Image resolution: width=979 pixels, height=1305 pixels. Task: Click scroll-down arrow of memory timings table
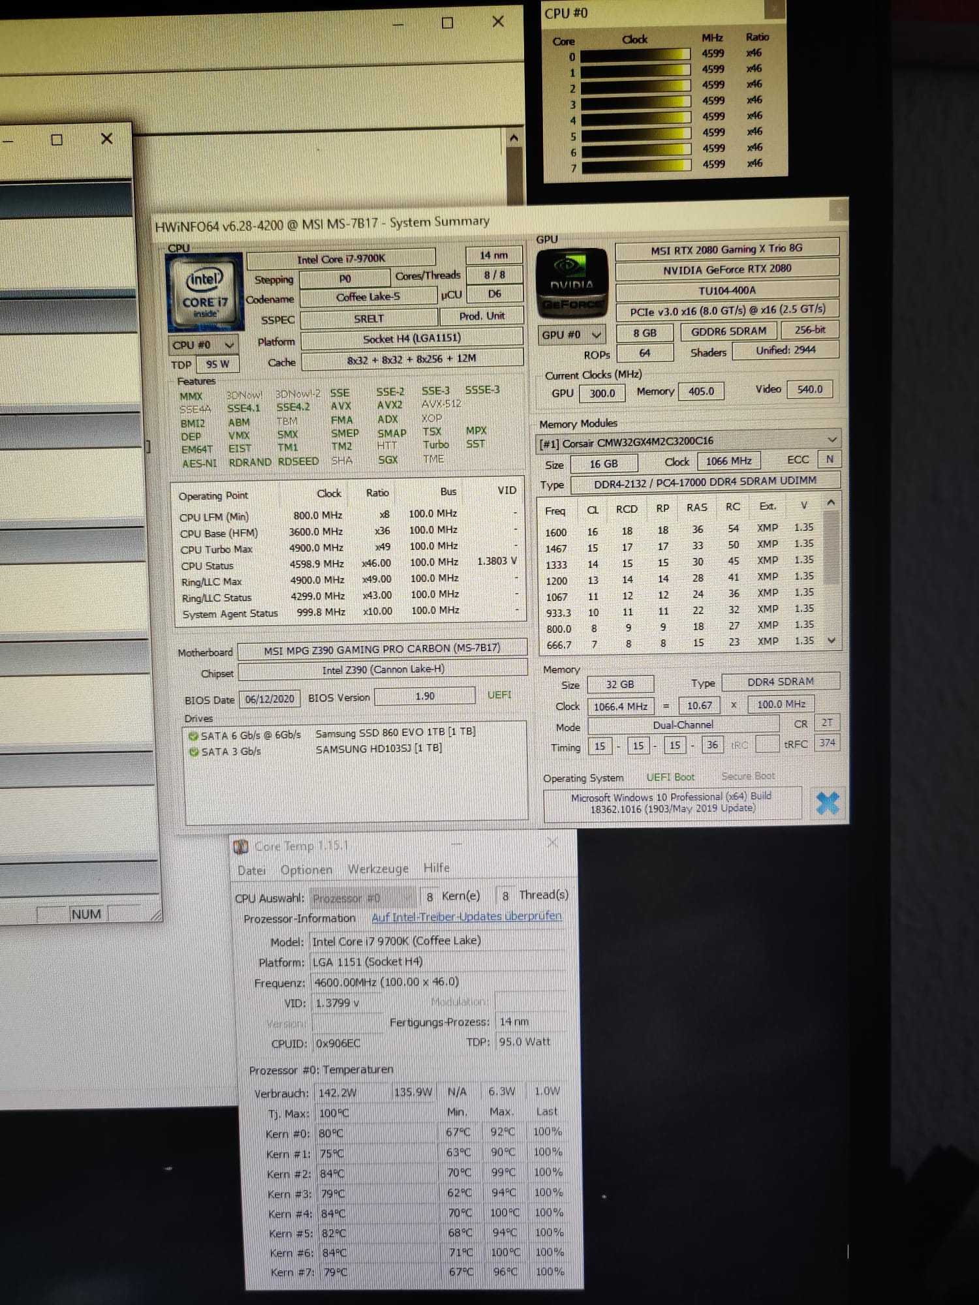[x=831, y=640]
